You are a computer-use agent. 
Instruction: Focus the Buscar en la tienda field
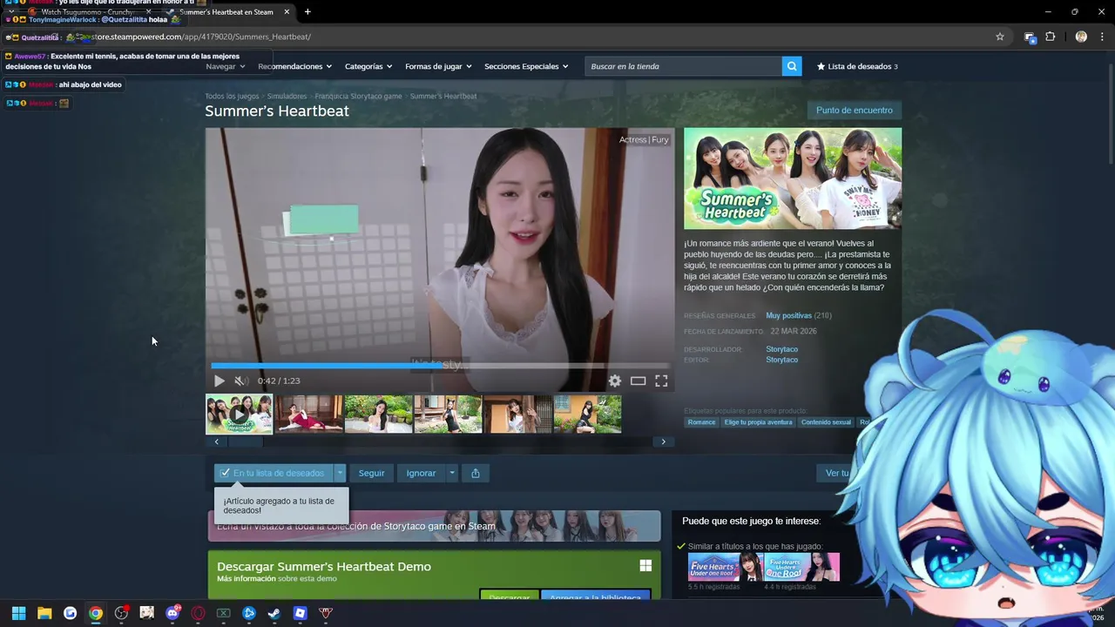[683, 66]
